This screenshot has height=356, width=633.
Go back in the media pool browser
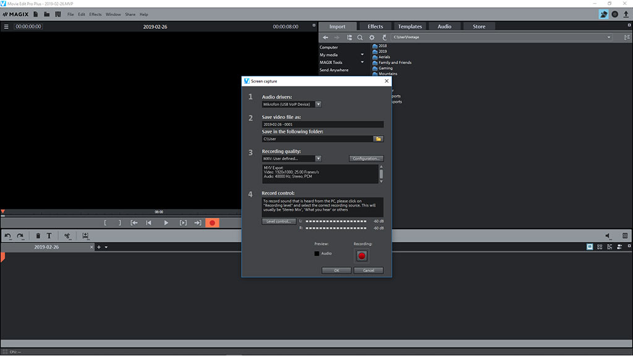pyautogui.click(x=325, y=38)
